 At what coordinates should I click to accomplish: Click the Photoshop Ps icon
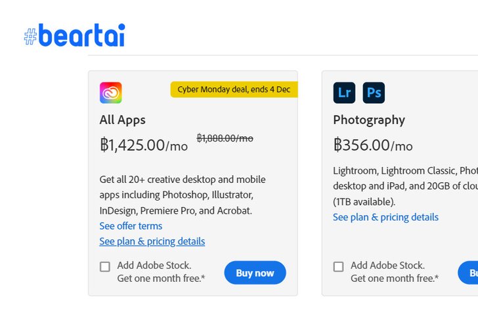(374, 93)
